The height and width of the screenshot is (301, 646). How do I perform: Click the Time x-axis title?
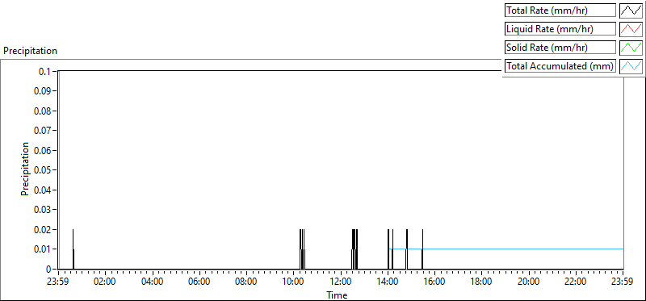point(337,295)
